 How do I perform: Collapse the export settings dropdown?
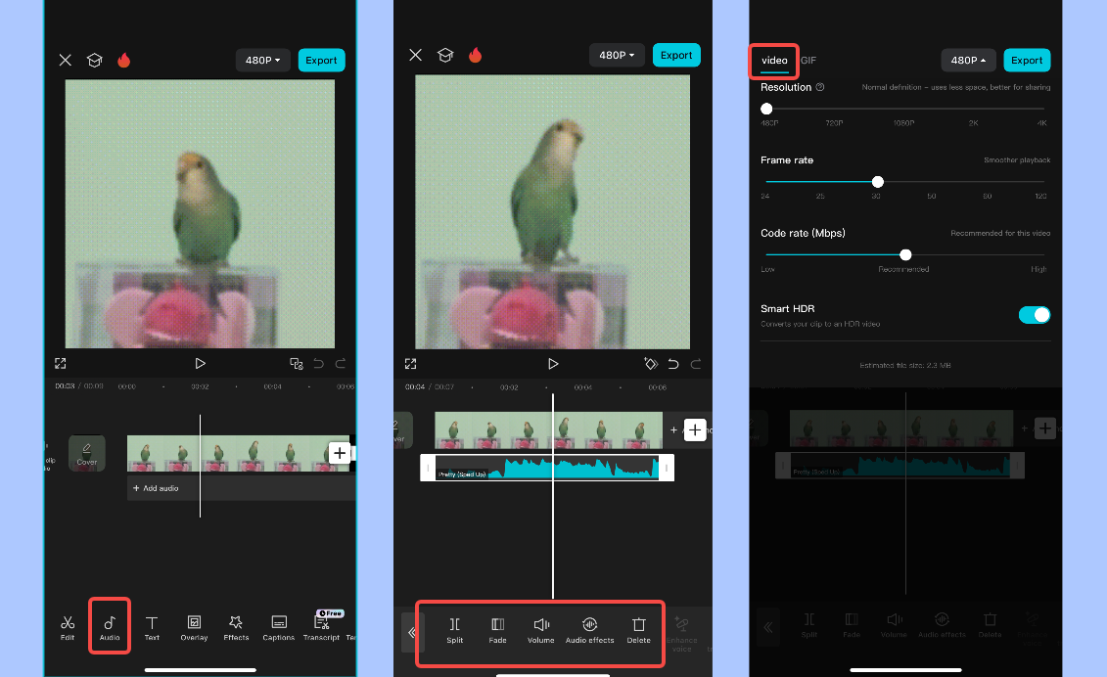tap(968, 60)
